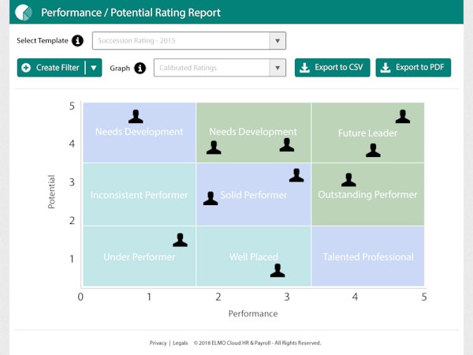The height and width of the screenshot is (355, 473).
Task: Click the ELMO logo icon in header
Action: pyautogui.click(x=23, y=13)
